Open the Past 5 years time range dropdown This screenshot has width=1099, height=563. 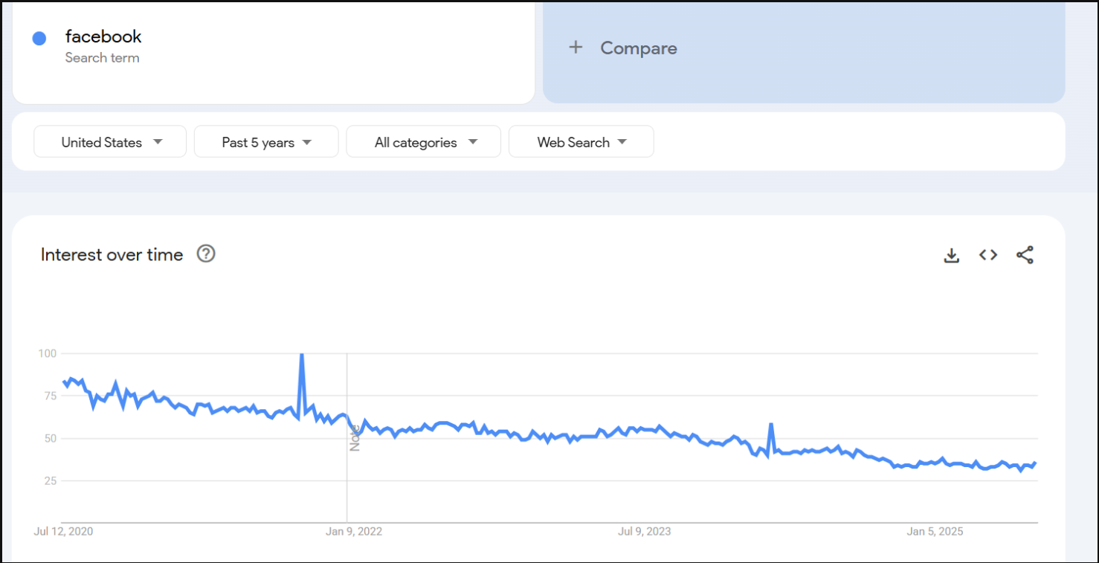(x=265, y=141)
